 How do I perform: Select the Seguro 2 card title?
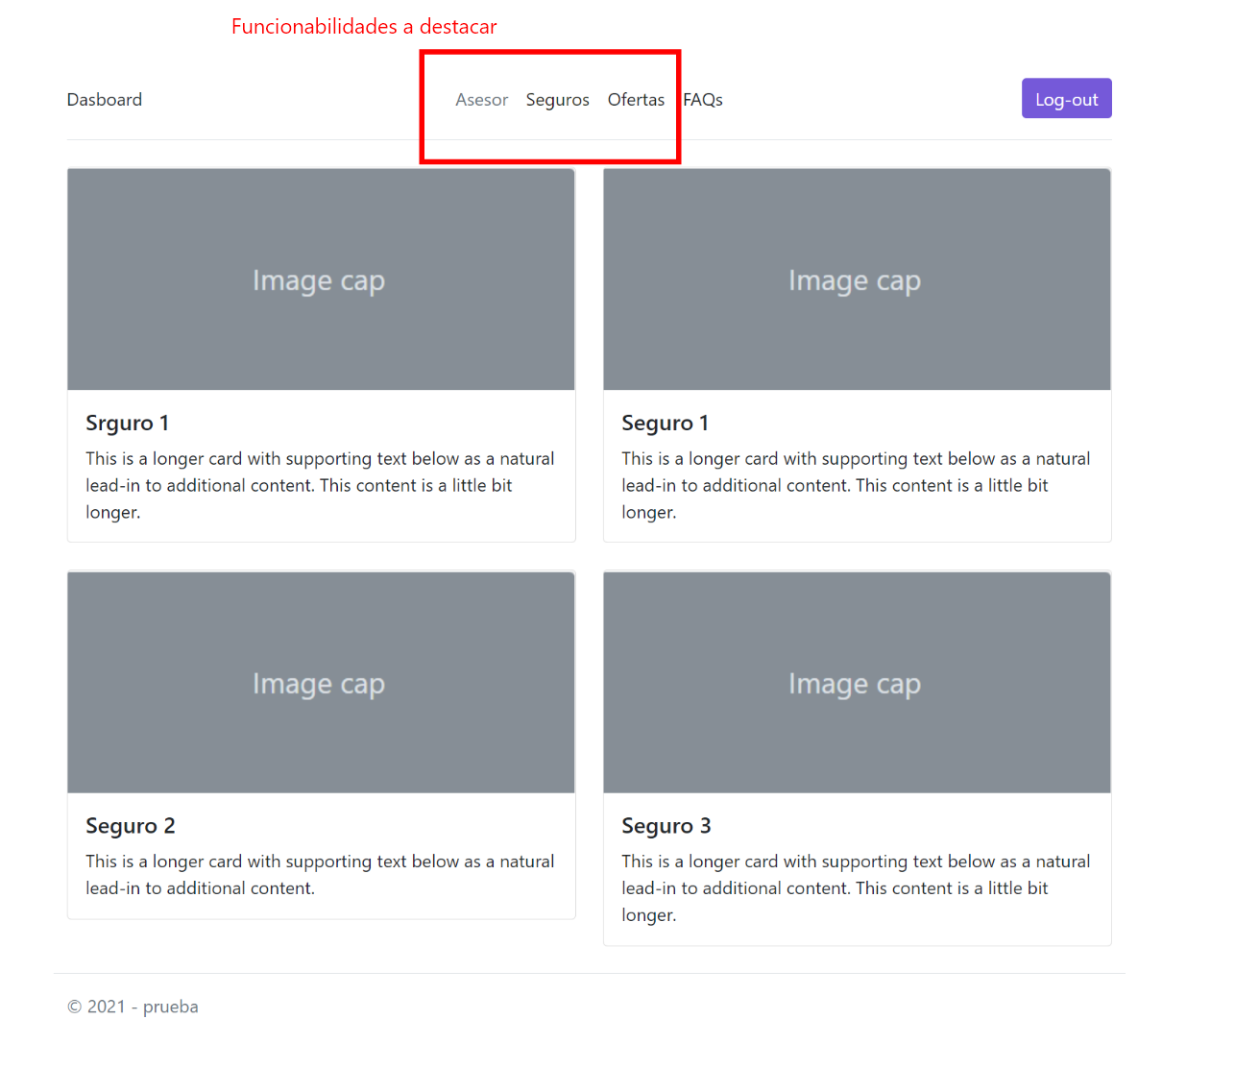(131, 825)
